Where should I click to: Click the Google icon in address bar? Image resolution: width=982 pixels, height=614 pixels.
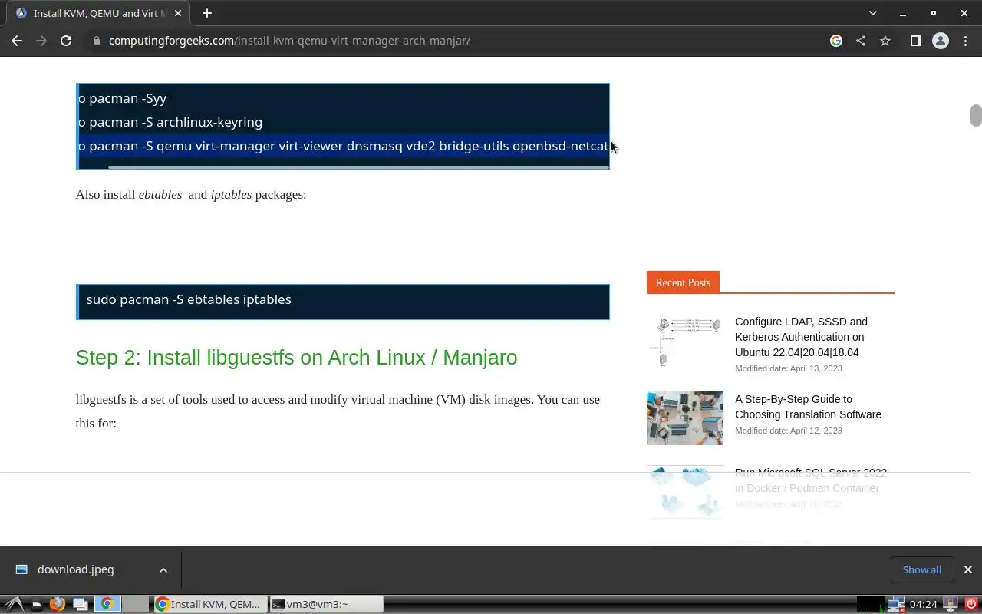(836, 41)
